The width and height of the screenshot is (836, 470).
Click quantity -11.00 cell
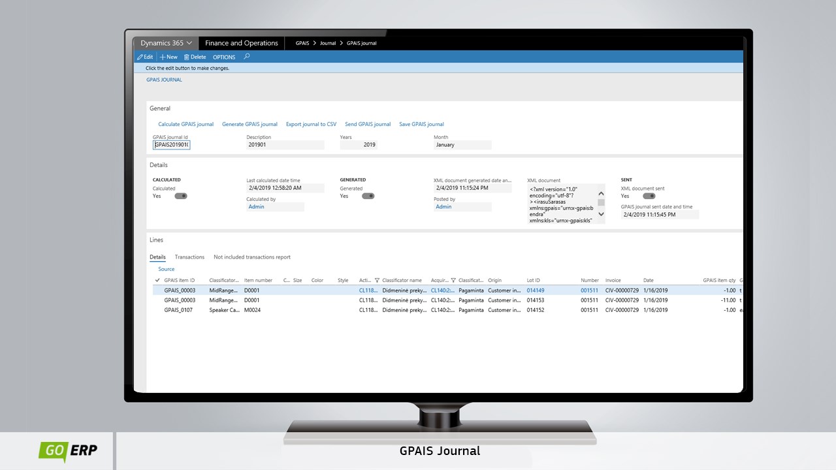point(728,300)
